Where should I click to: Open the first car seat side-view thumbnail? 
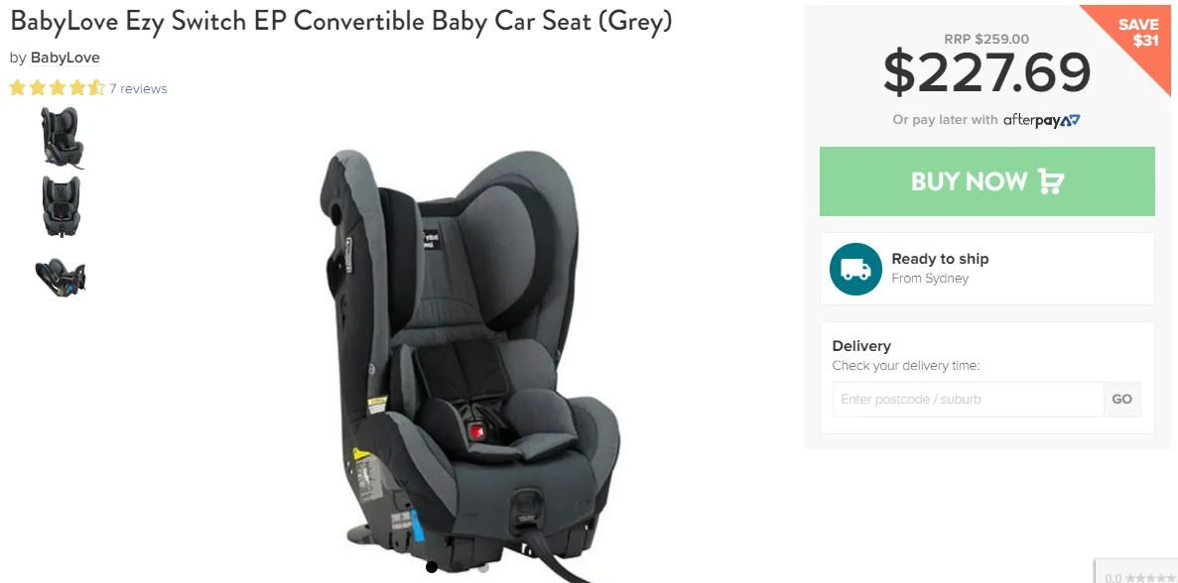coord(62,137)
